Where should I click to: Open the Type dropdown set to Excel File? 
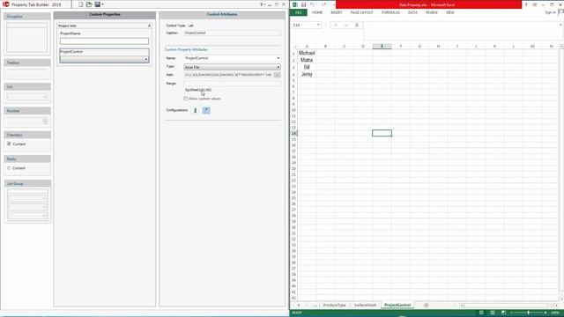click(278, 67)
